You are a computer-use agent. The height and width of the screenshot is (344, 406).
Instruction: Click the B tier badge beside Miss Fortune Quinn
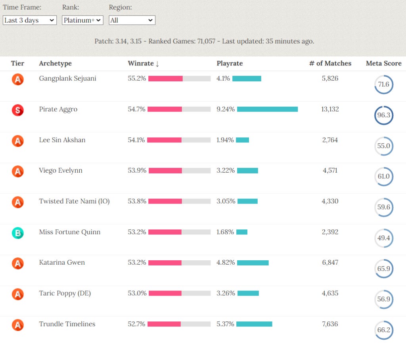coord(17,233)
